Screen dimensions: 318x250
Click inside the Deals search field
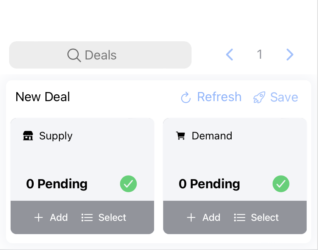[x=100, y=55]
